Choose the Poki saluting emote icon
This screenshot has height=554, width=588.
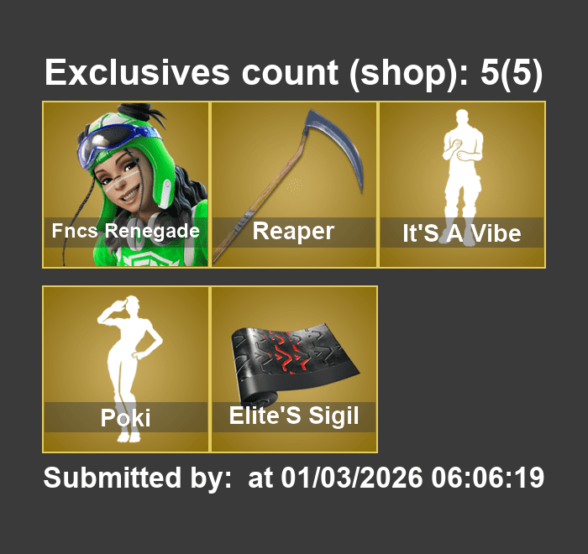(x=129, y=369)
